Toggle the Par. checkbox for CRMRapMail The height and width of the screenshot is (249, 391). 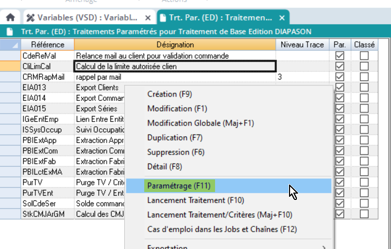pos(339,77)
